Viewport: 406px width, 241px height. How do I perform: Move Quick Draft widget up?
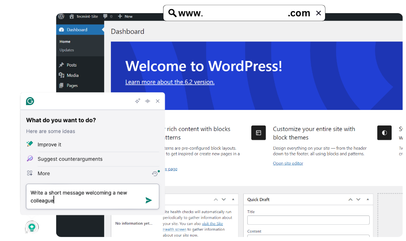pos(350,199)
